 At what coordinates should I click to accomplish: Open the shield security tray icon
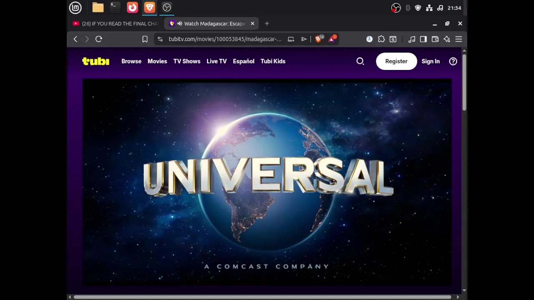418,8
